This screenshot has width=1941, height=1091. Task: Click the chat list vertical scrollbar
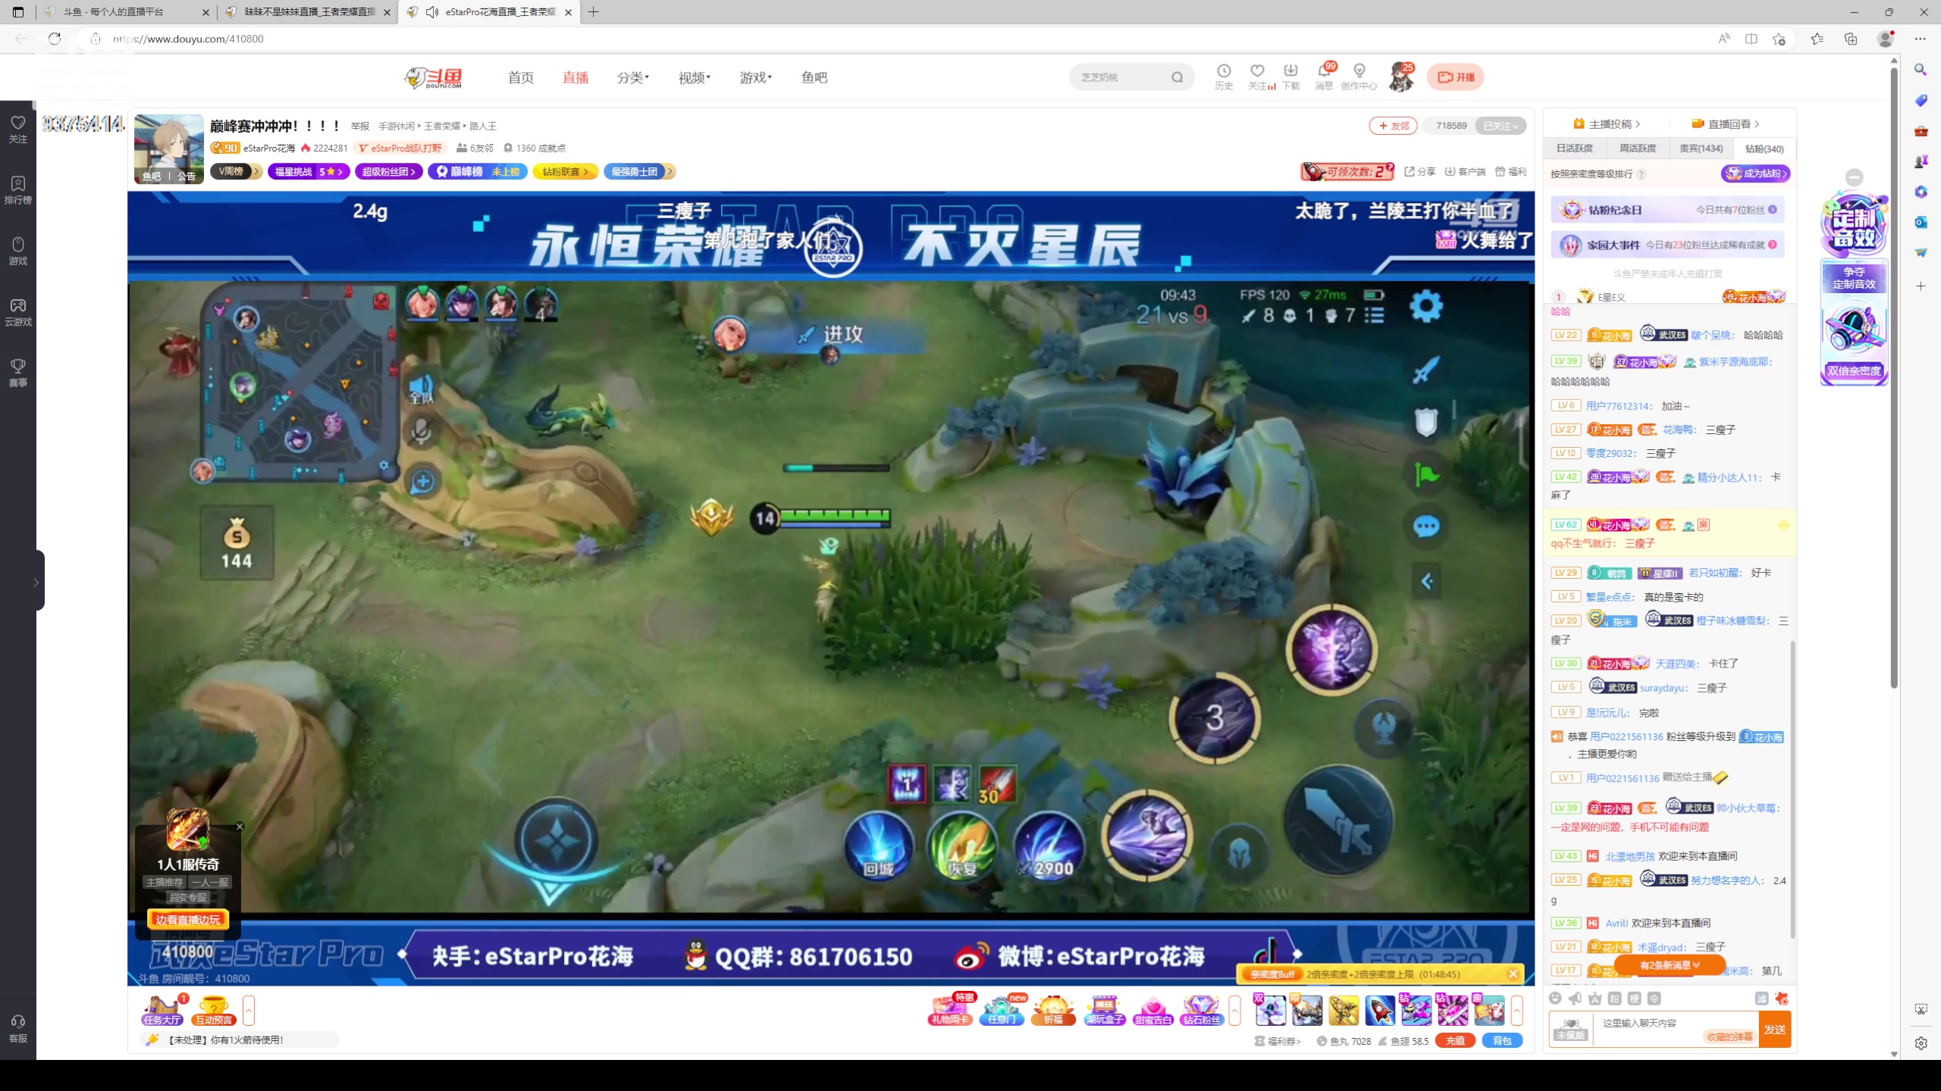pyautogui.click(x=1792, y=788)
